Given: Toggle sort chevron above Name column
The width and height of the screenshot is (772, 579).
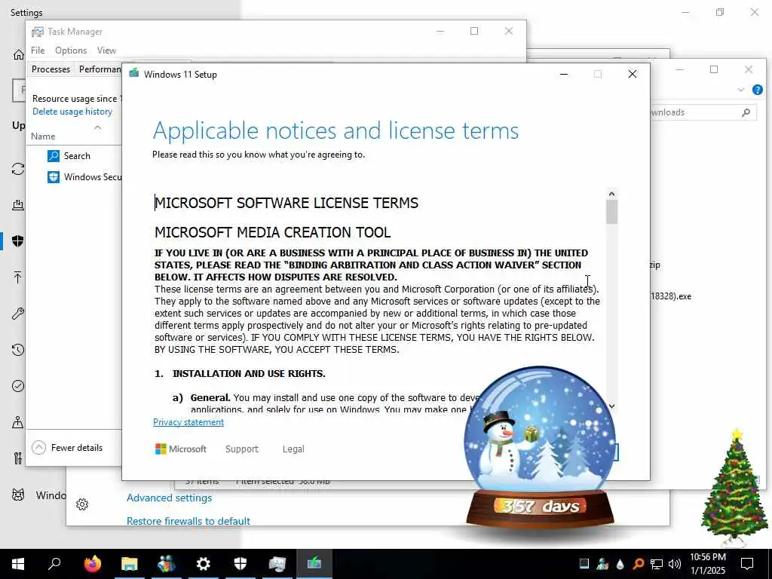Looking at the screenshot, I should click(97, 127).
